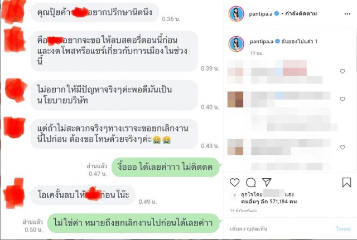
Task: Focus the เพิ่มความคิดเห็น comment input field
Action: click(x=281, y=229)
